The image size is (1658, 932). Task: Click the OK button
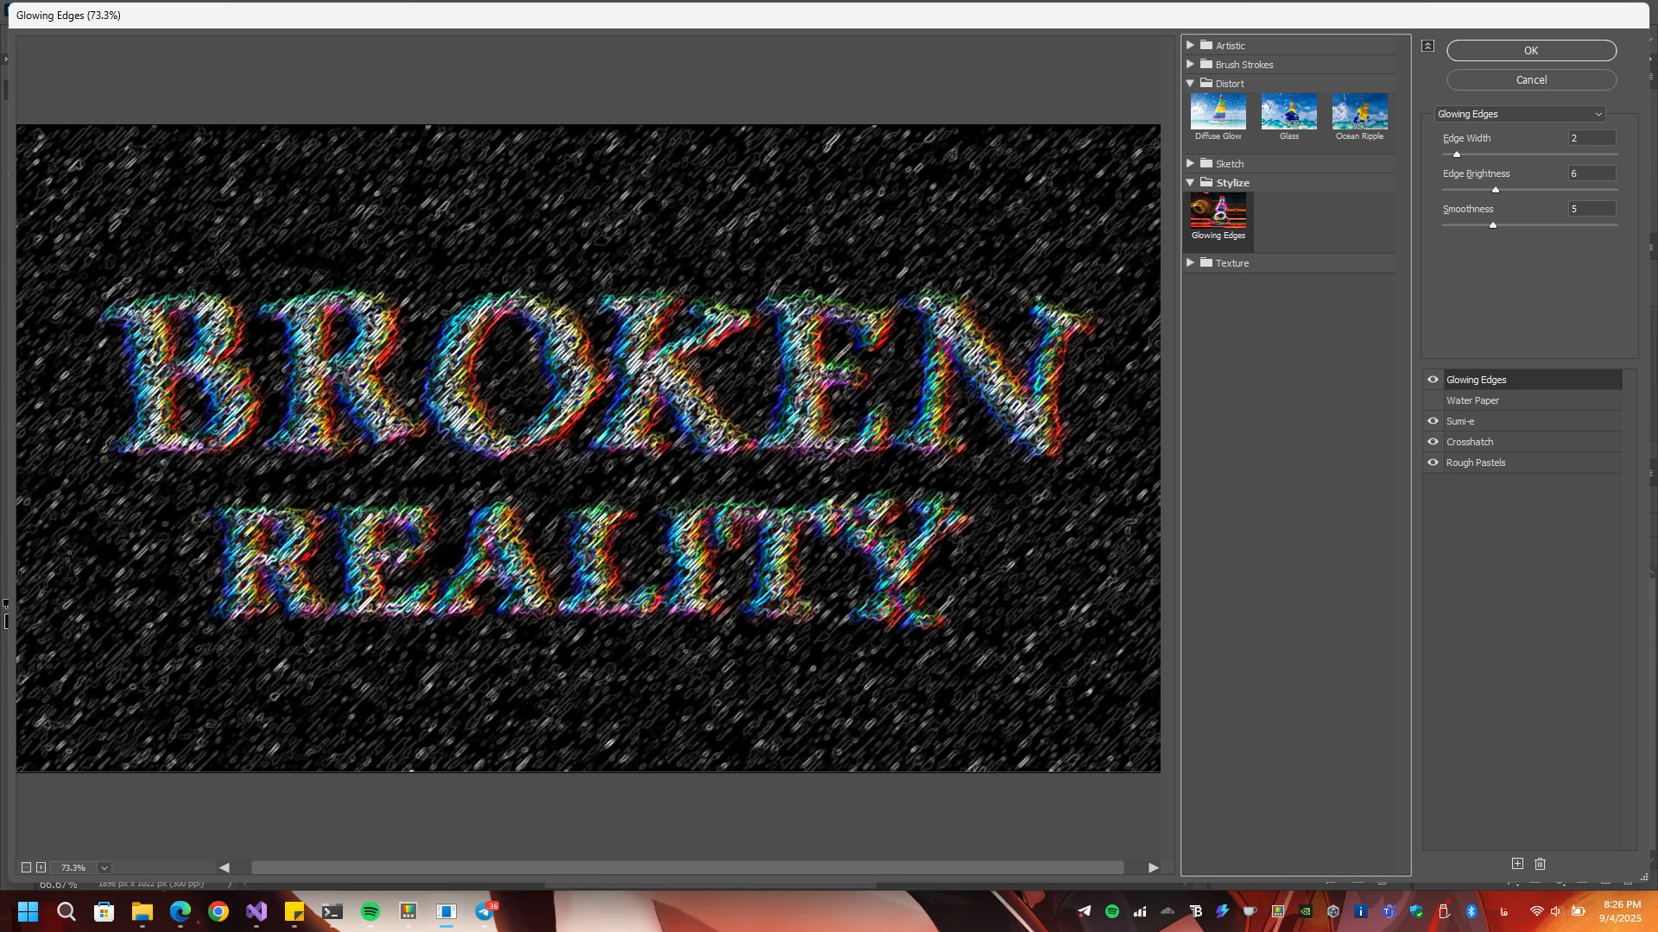[x=1530, y=51]
